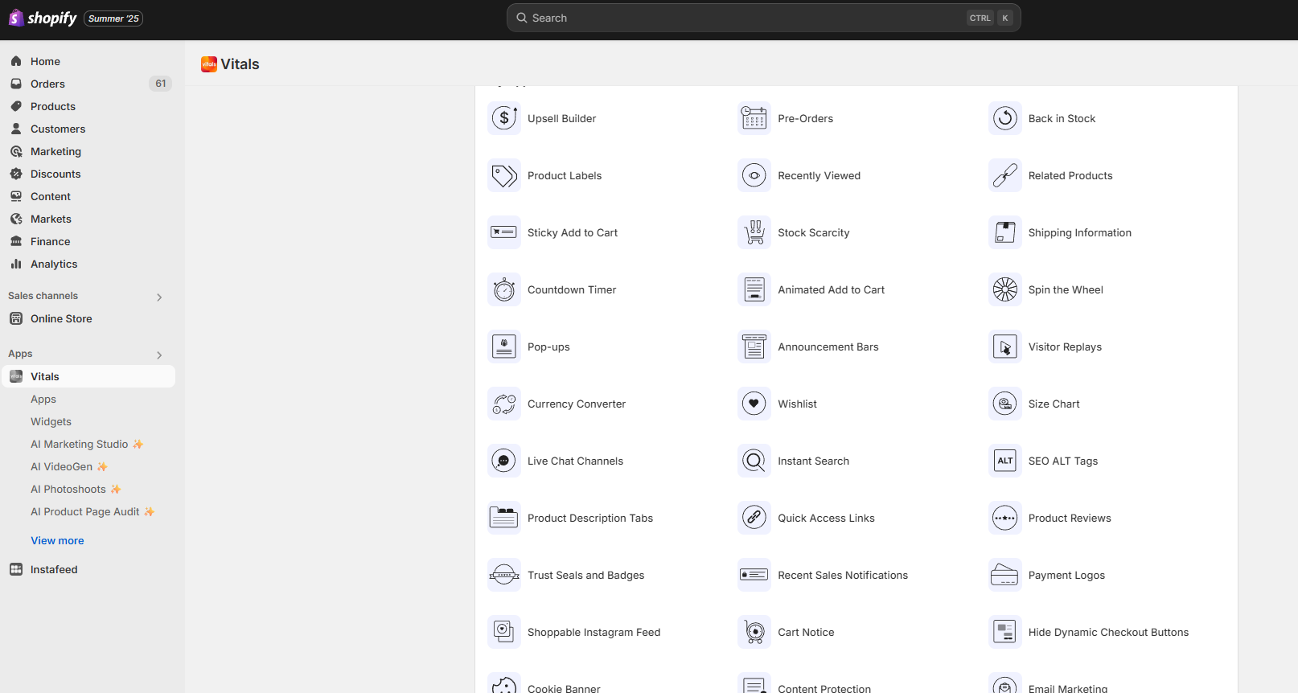Open the Recent Sales Notifications icon
Viewport: 1298px width, 693px height.
point(754,575)
